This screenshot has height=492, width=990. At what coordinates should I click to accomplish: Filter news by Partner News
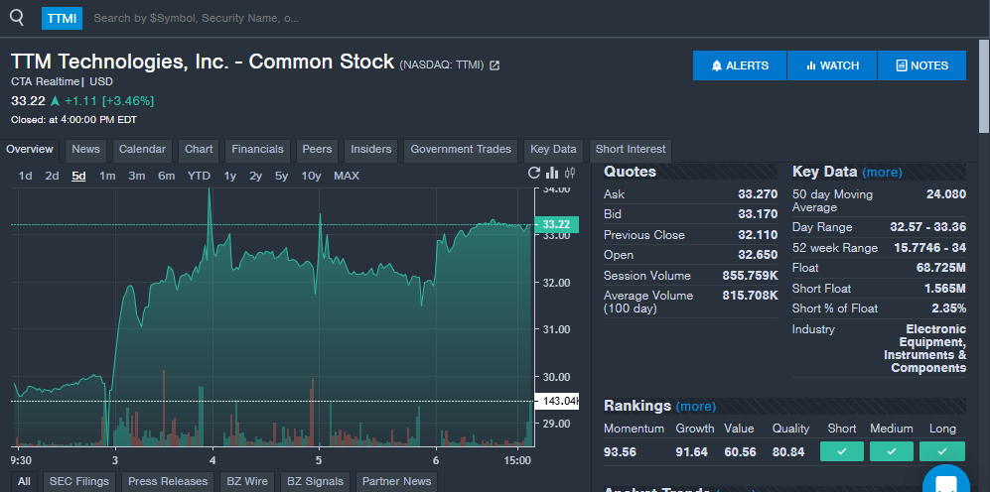(x=396, y=481)
